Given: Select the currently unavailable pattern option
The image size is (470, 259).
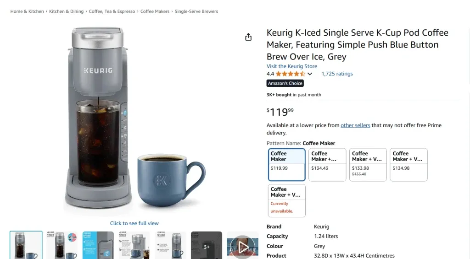Looking at the screenshot, I should tap(286, 200).
